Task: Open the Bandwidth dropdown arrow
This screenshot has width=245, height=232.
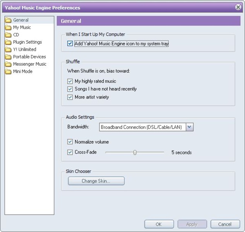Action: (x=190, y=127)
